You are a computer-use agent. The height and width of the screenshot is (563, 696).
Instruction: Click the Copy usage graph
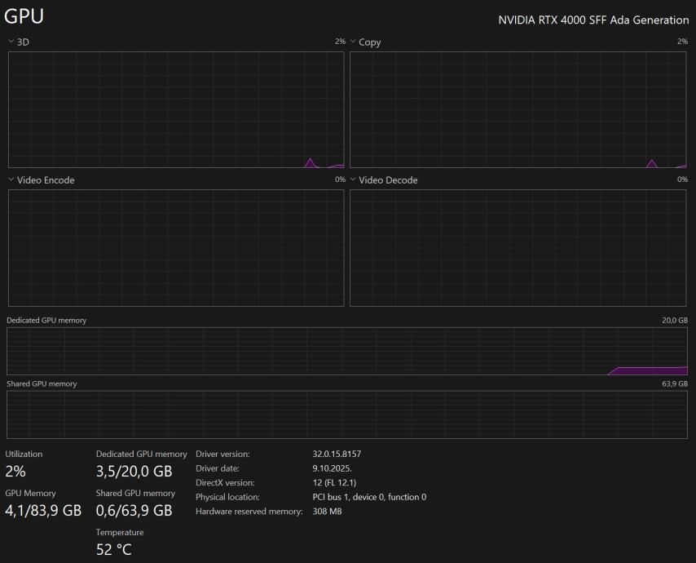(518, 110)
